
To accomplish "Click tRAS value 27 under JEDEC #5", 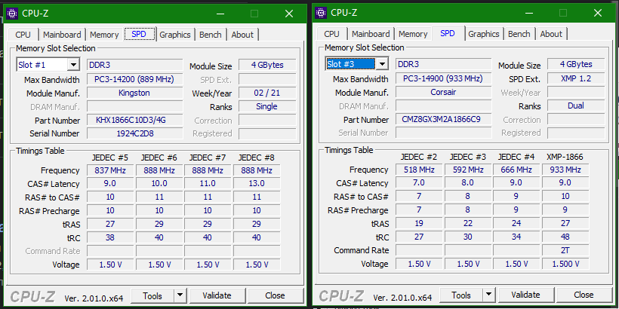I will tap(110, 225).
